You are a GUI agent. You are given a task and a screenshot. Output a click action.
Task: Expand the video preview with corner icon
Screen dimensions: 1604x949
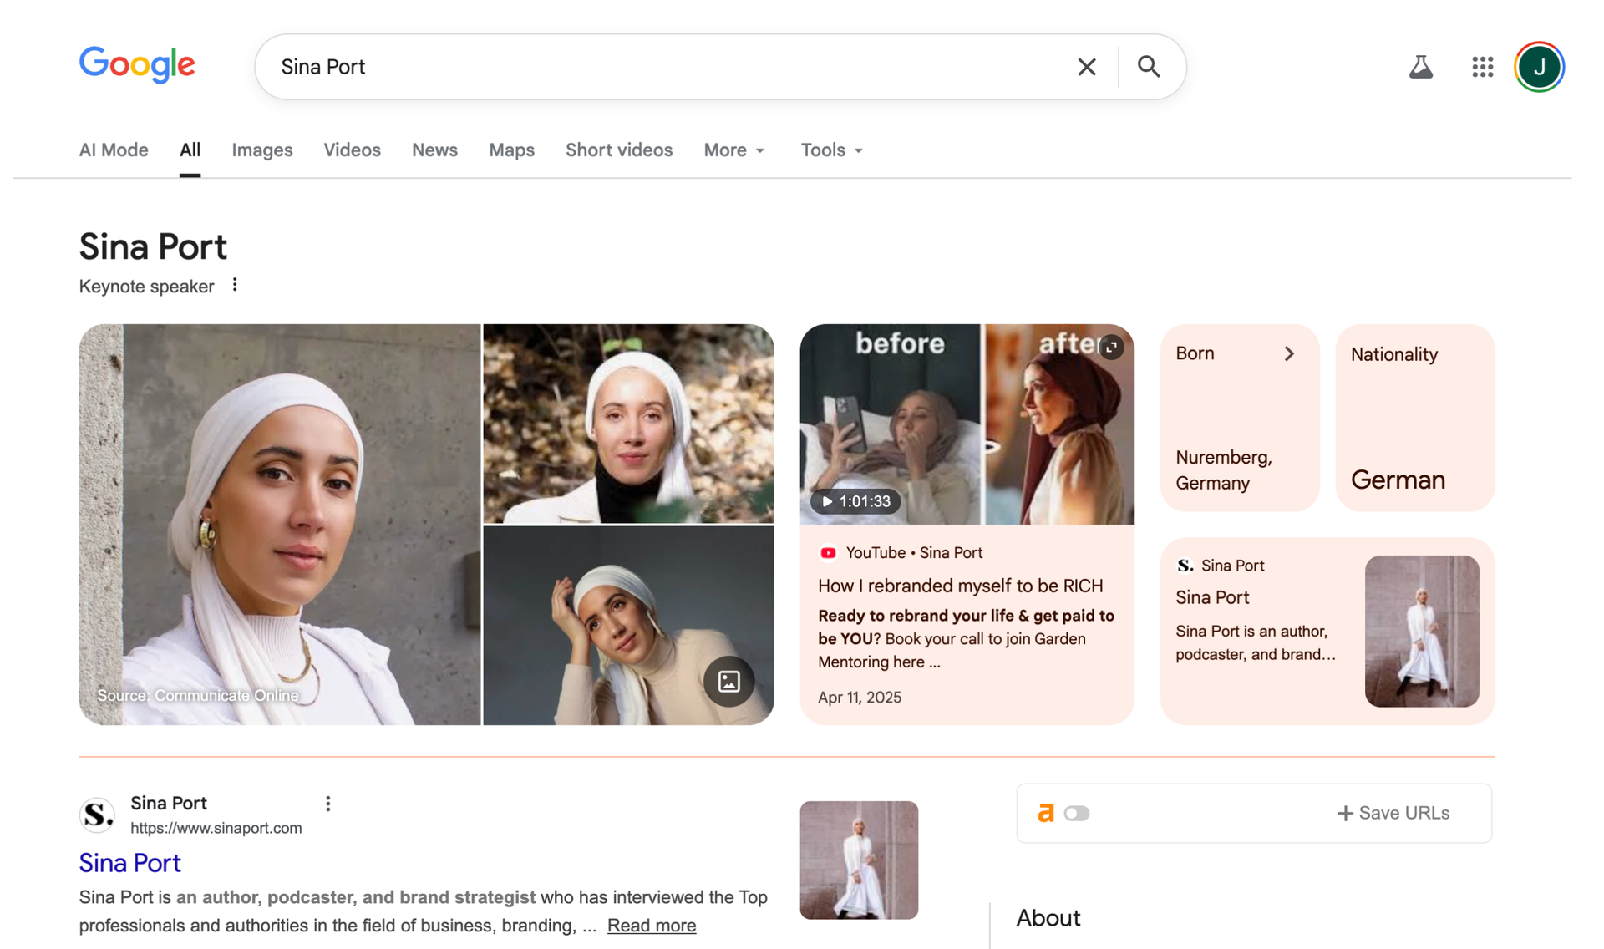(1111, 347)
